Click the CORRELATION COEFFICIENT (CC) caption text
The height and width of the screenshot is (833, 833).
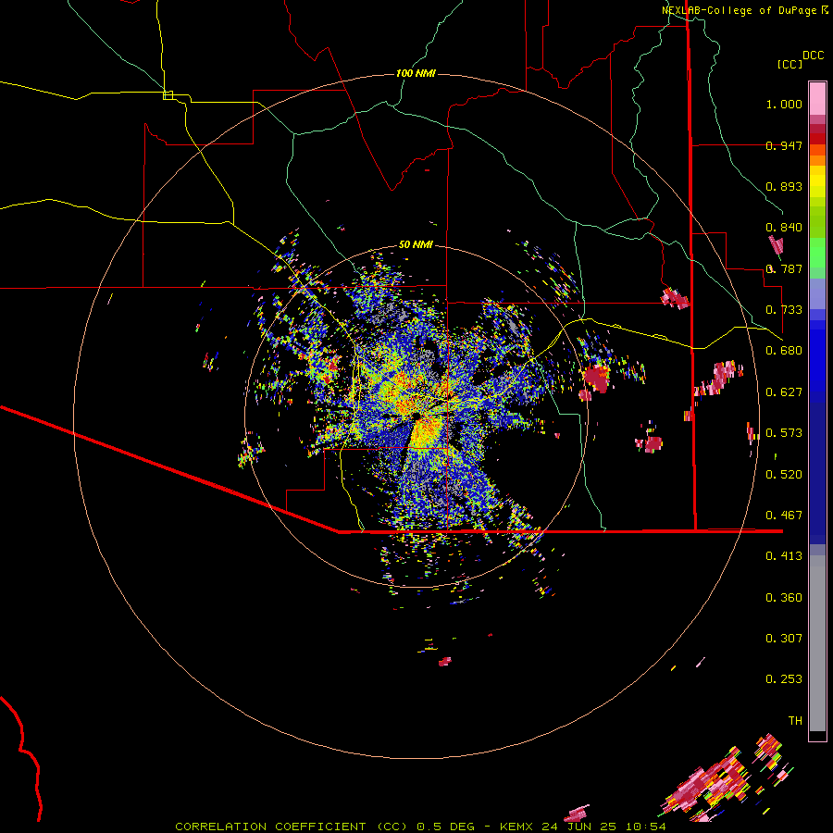(x=292, y=827)
